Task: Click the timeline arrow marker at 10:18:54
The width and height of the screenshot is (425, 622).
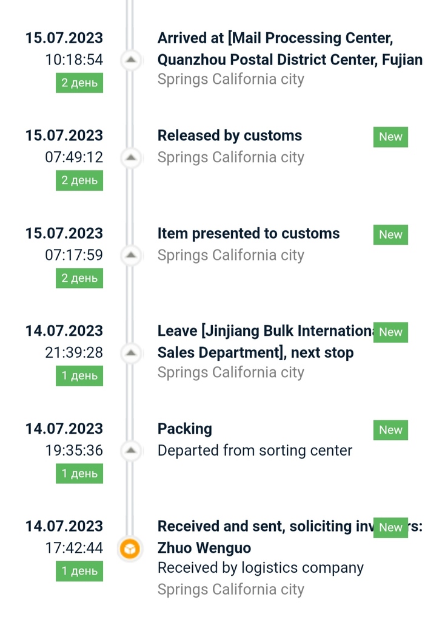Action: pyautogui.click(x=131, y=60)
